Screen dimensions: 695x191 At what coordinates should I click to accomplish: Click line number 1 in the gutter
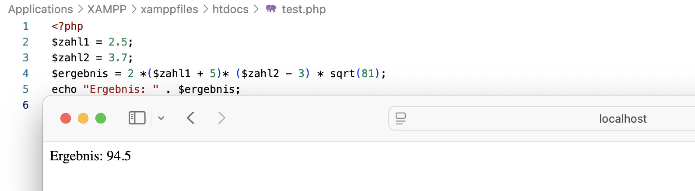26,26
